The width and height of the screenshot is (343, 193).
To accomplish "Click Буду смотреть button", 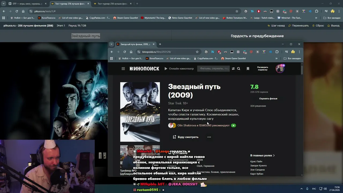I will tap(185, 137).
